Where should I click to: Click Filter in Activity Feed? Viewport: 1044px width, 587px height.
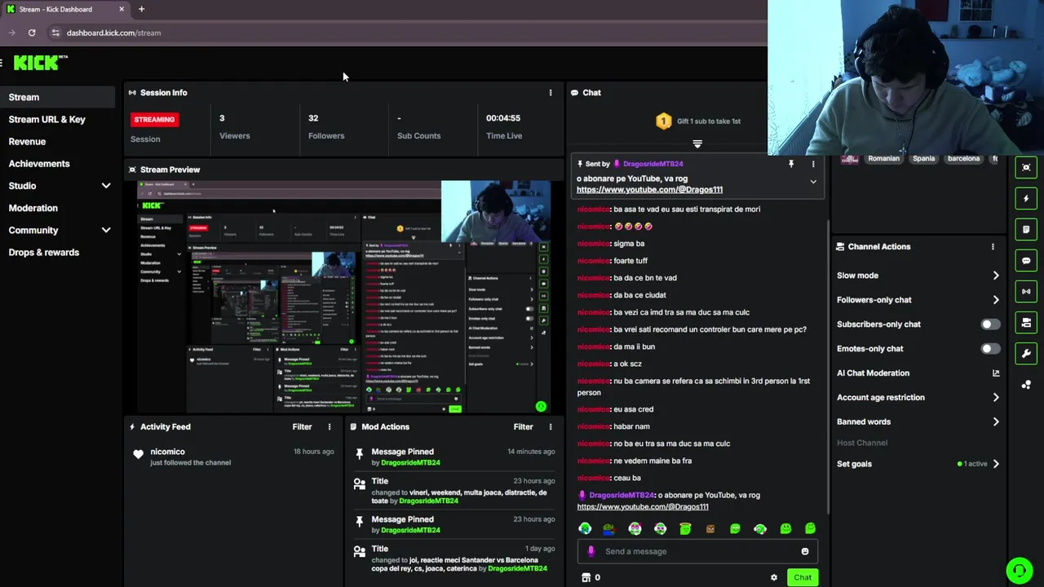pyautogui.click(x=302, y=426)
